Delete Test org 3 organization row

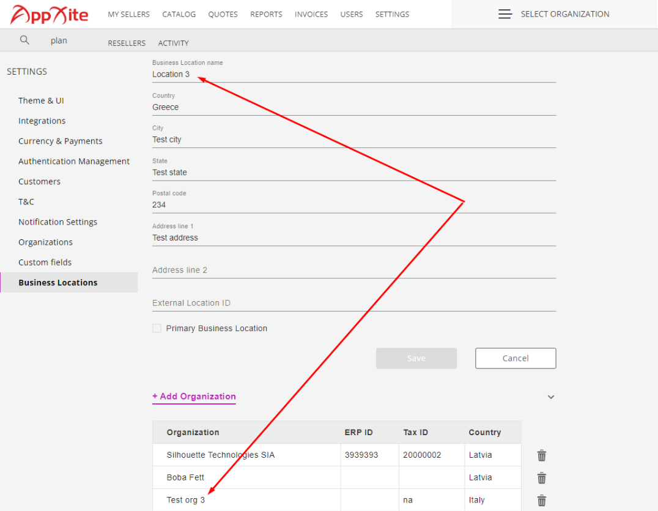542,501
